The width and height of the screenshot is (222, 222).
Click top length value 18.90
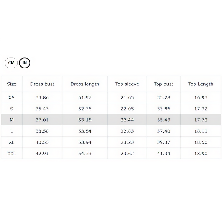coord(201,154)
